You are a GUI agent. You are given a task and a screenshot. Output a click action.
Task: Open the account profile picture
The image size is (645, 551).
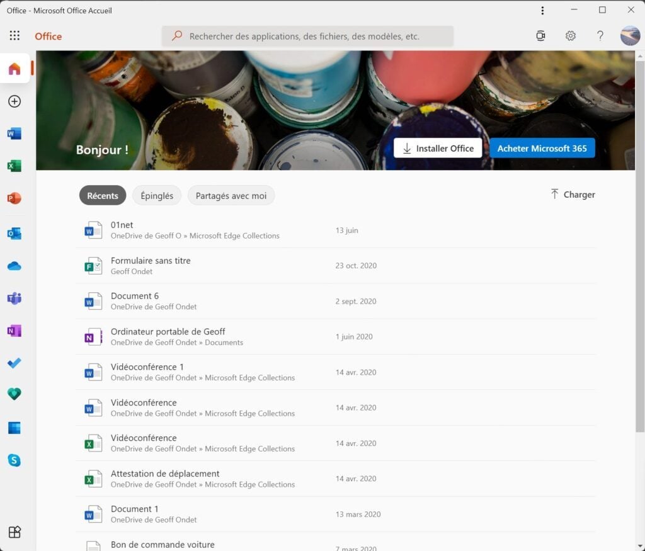tap(630, 36)
